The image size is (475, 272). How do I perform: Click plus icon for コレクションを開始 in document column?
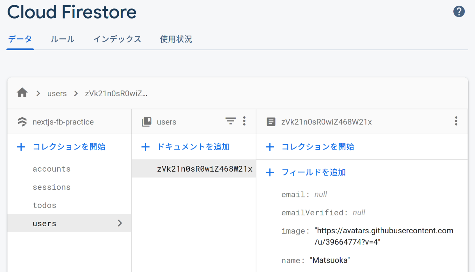[270, 147]
